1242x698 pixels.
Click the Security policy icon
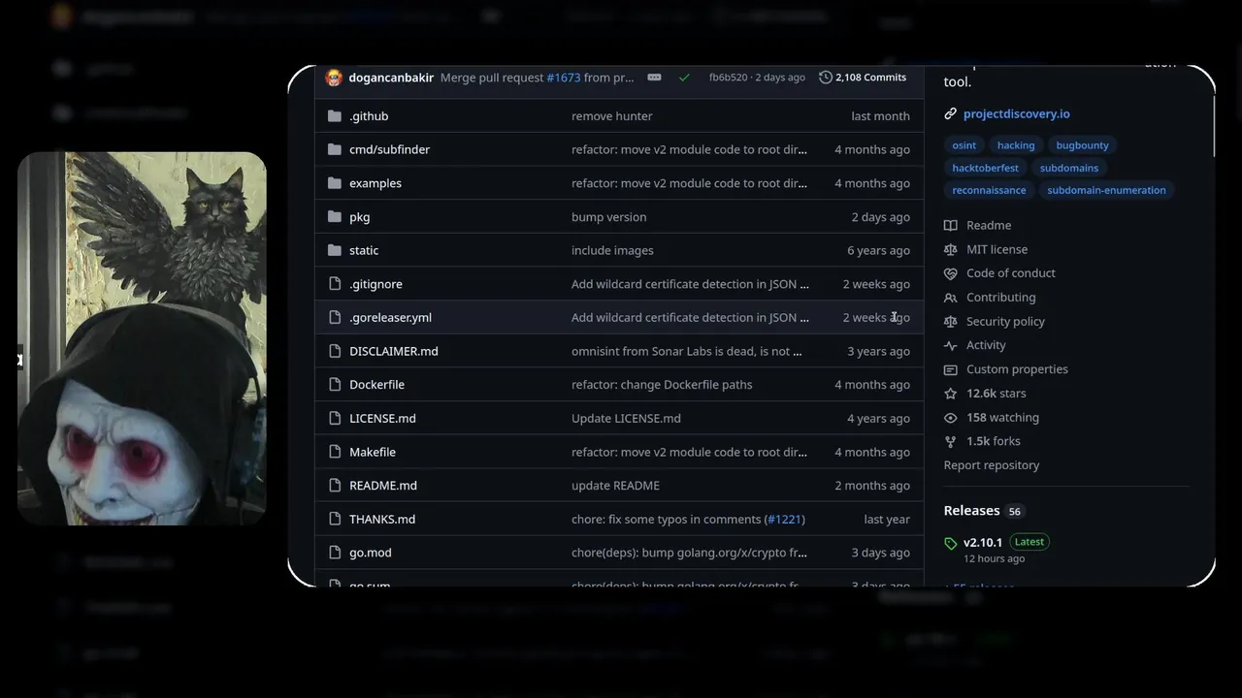coord(951,322)
